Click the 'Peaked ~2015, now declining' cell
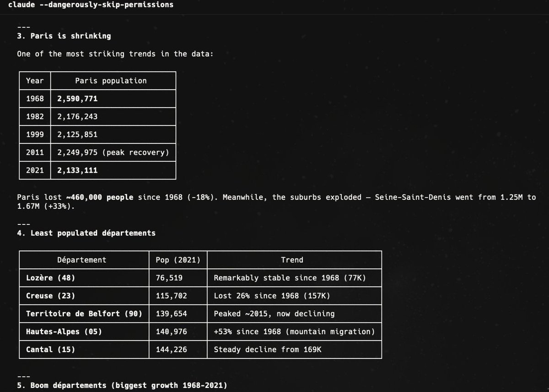This screenshot has width=549, height=392. click(274, 313)
